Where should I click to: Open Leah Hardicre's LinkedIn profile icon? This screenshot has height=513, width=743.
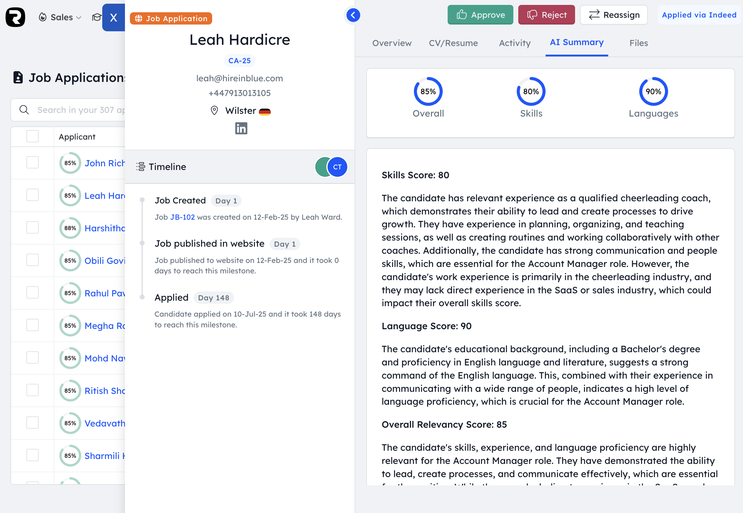tap(241, 128)
